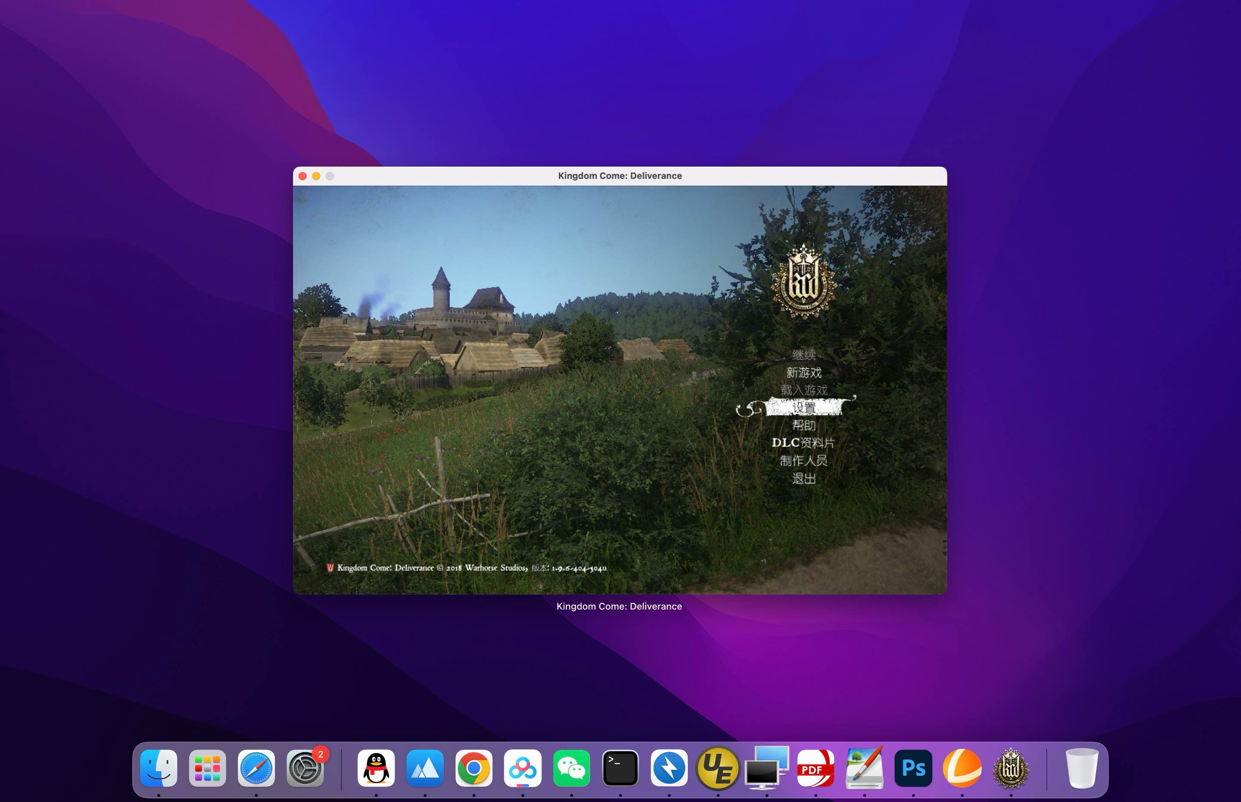Open the blue mountain-peaks app in dock
Image resolution: width=1241 pixels, height=802 pixels.
coord(425,768)
